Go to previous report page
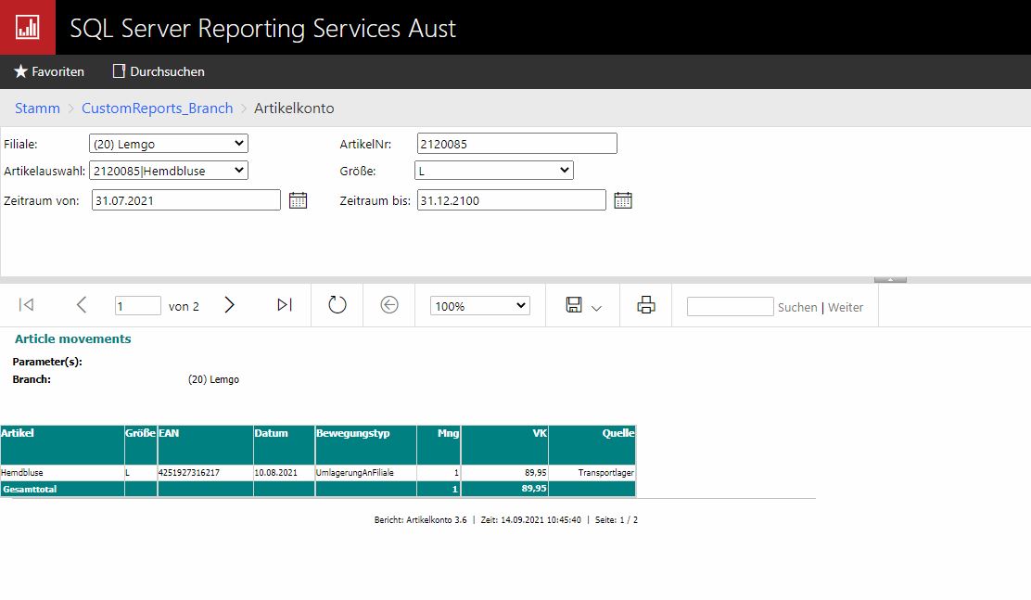Viewport: 1031px width, 600px height. point(82,305)
